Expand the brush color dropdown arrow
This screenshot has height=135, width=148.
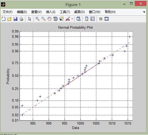[x=72, y=19]
